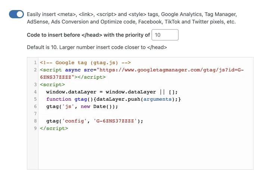Place cursor in the Google tag comment line

point(85,63)
